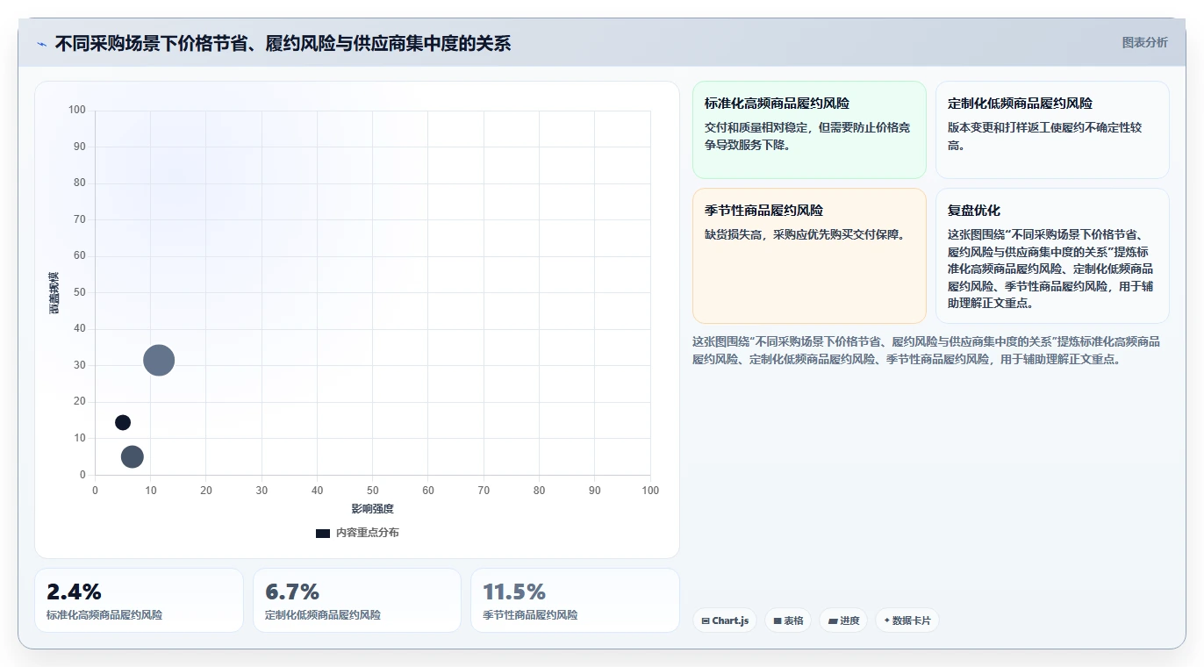Click the icon in 进度 tag
The width and height of the screenshot is (1204, 667).
832,620
